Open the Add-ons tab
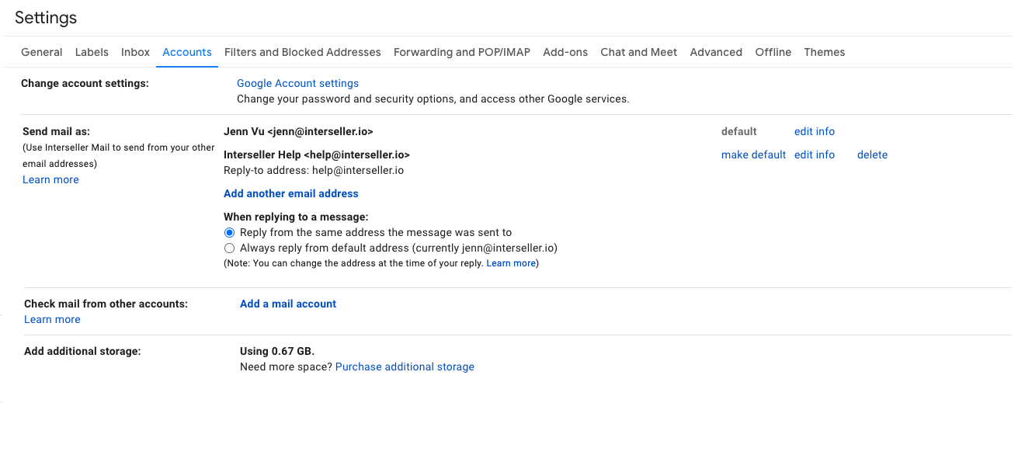 click(565, 52)
